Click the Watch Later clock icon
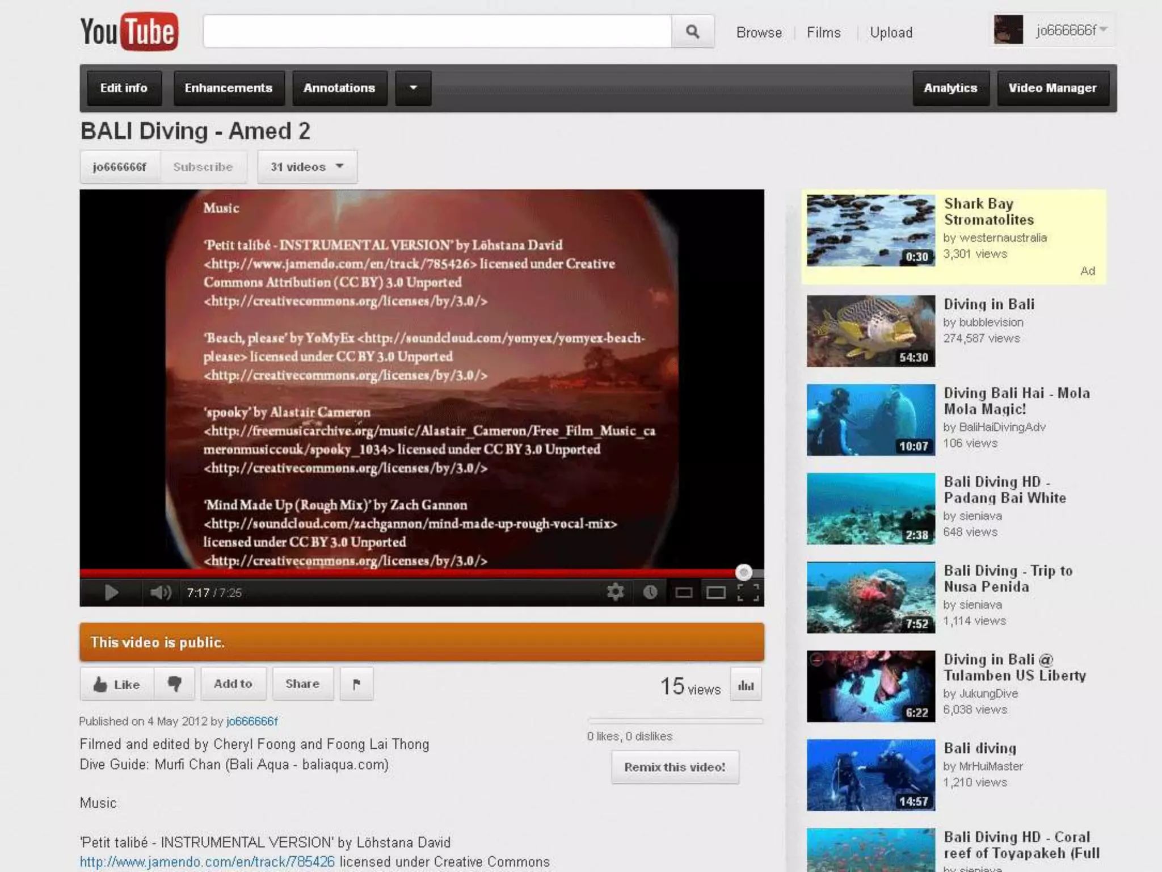This screenshot has height=872, width=1162. 650,592
